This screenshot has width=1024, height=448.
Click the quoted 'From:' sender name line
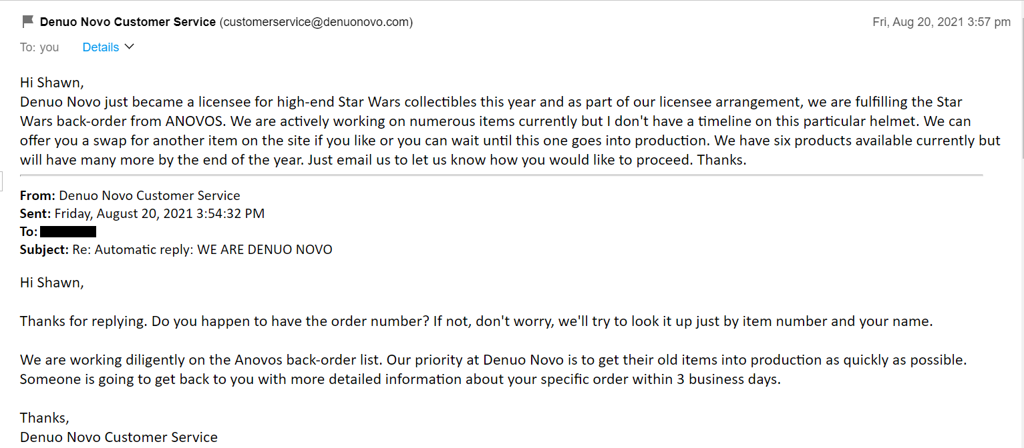(x=130, y=196)
